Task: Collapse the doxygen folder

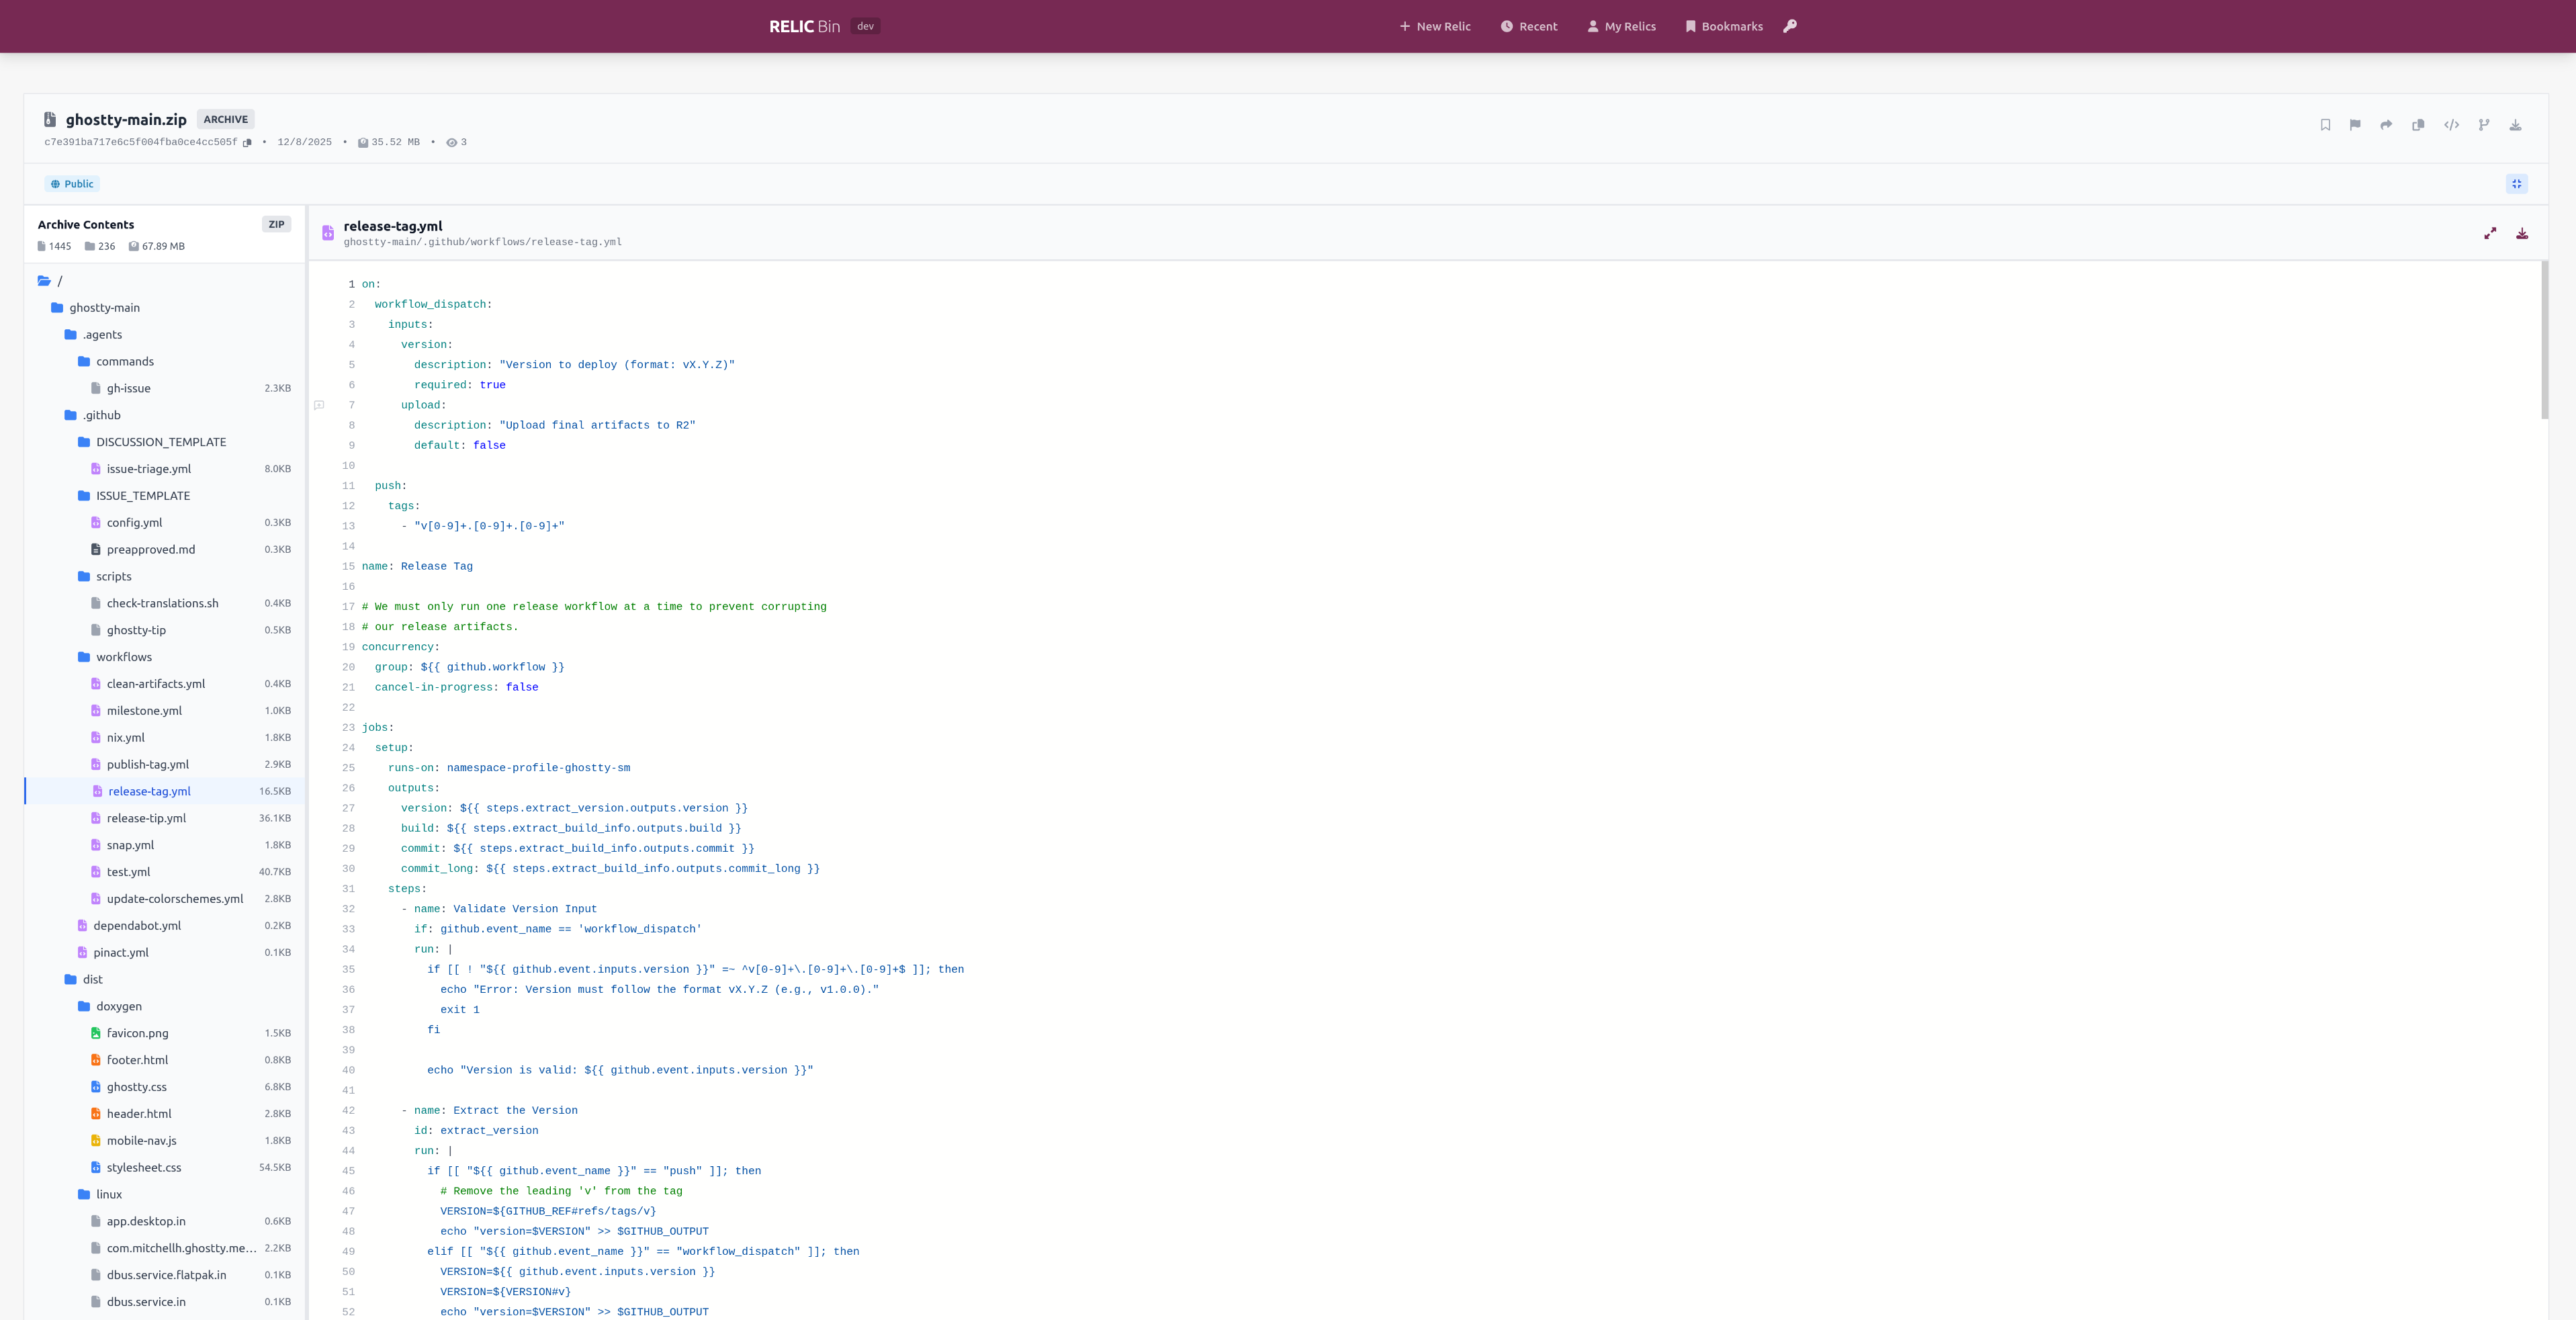Action: [x=164, y=1007]
